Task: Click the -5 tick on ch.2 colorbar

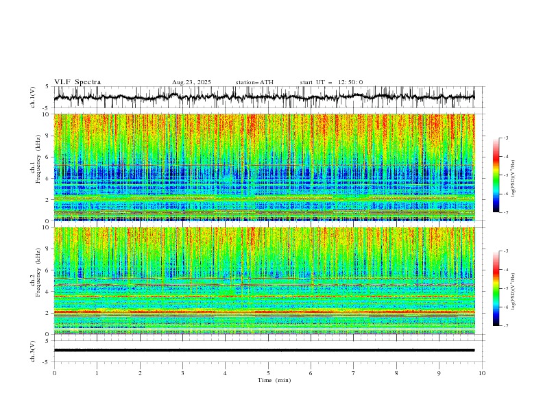Action: pos(506,288)
